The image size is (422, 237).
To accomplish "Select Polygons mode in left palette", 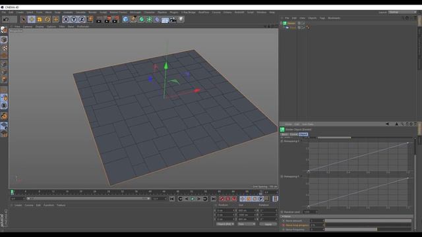I will (4, 80).
